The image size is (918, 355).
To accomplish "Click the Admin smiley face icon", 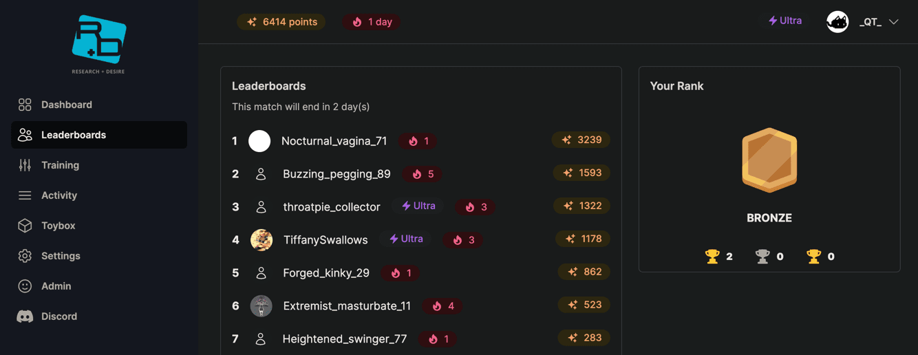I will coord(25,286).
